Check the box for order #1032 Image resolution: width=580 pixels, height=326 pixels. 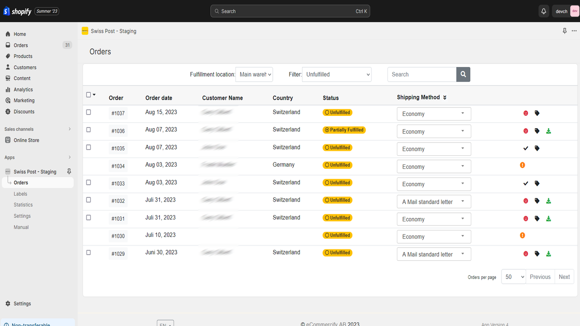[88, 200]
